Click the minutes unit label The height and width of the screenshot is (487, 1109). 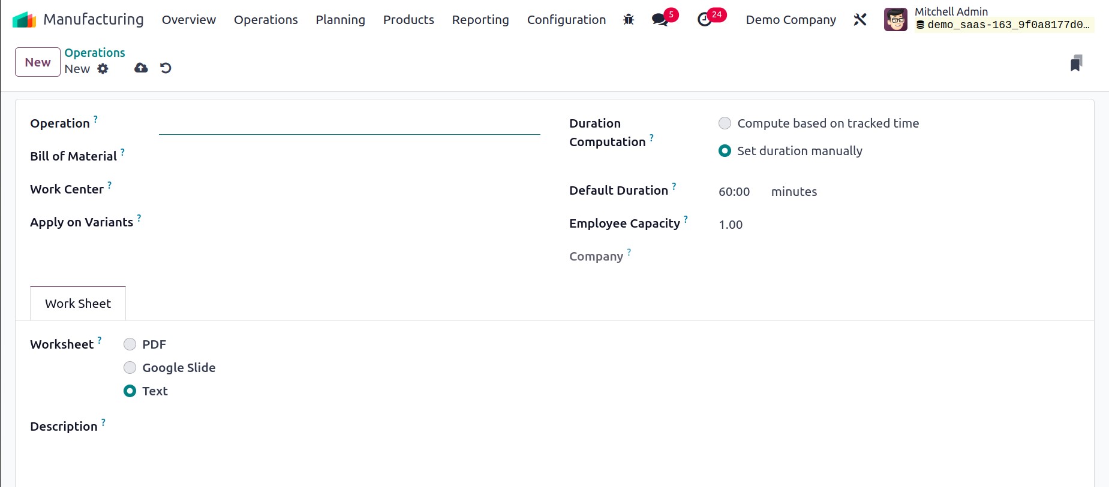point(794,192)
